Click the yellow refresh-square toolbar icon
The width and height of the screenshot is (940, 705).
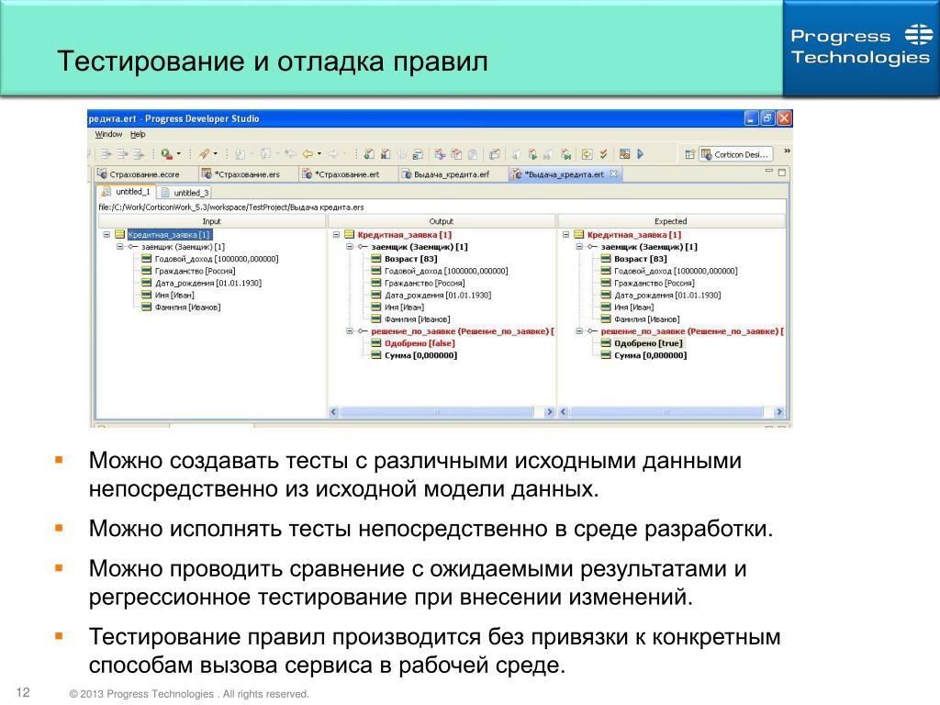click(x=587, y=154)
